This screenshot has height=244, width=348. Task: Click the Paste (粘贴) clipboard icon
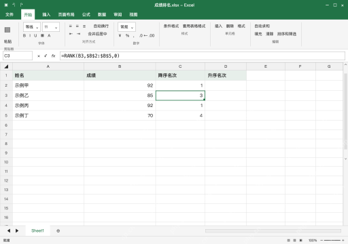coord(7,30)
